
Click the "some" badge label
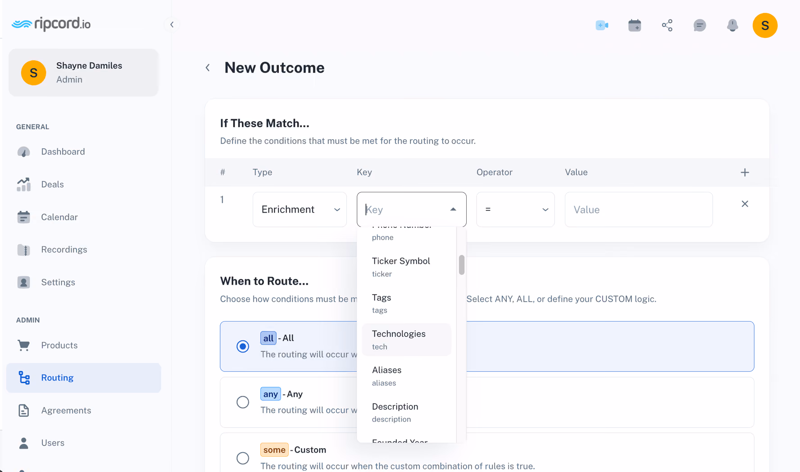click(274, 450)
